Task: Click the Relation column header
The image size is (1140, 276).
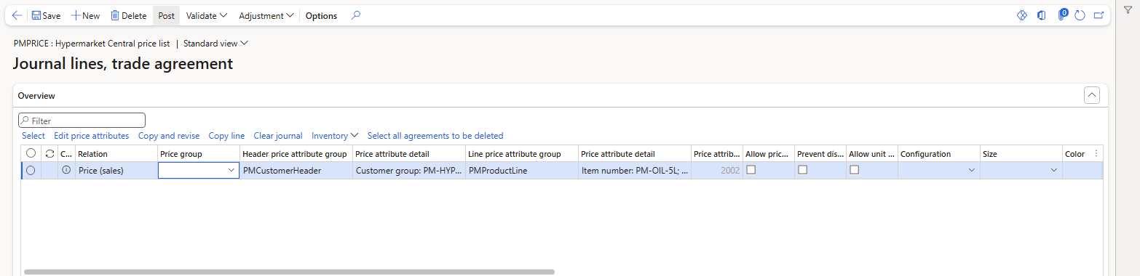Action: [x=116, y=154]
